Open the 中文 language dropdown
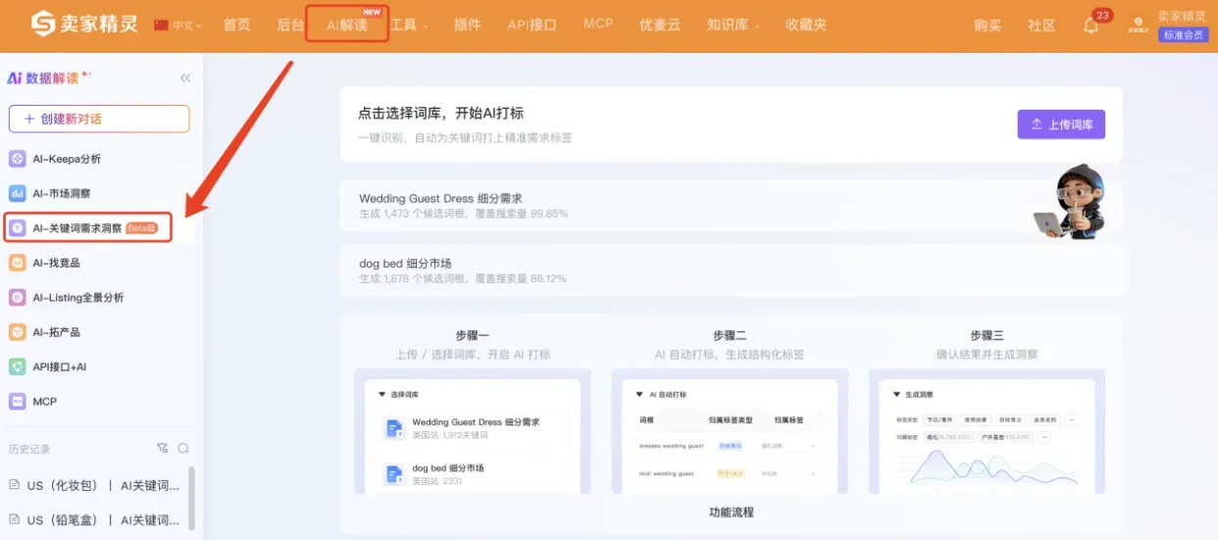The image size is (1218, 540). [178, 25]
